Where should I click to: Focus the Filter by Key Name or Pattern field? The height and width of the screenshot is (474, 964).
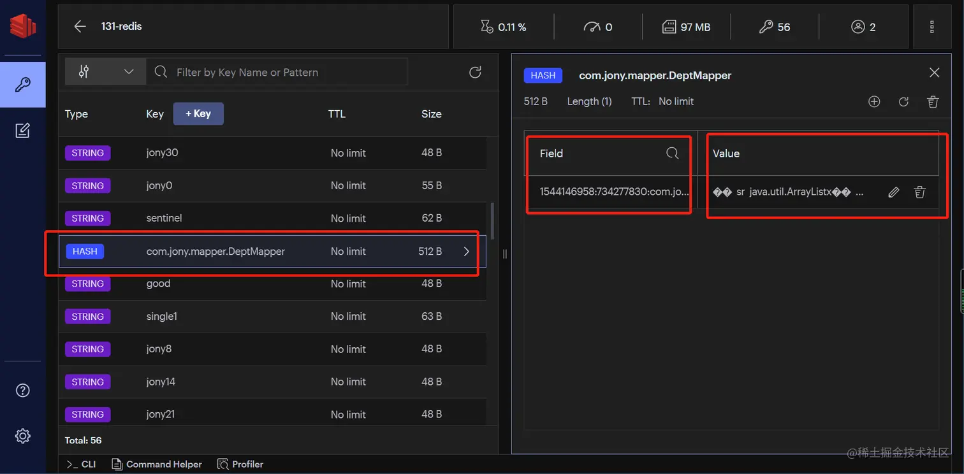[277, 72]
